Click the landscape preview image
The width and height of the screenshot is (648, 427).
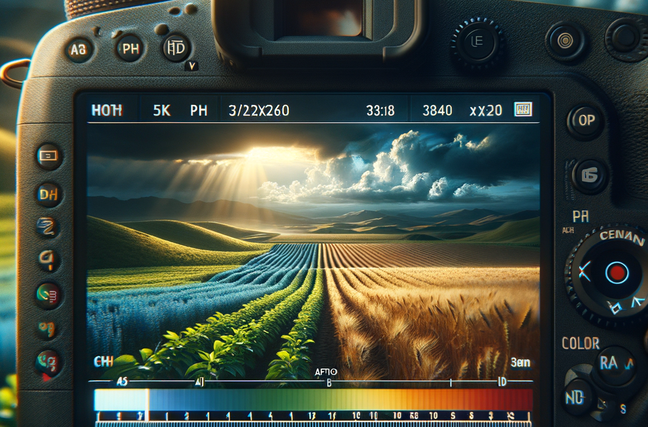[x=313, y=252]
